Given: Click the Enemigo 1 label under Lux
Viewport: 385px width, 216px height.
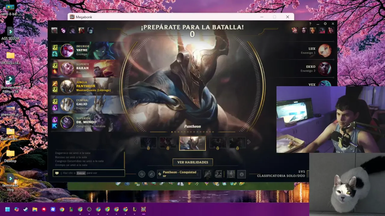Looking at the screenshot, I should pos(308,53).
